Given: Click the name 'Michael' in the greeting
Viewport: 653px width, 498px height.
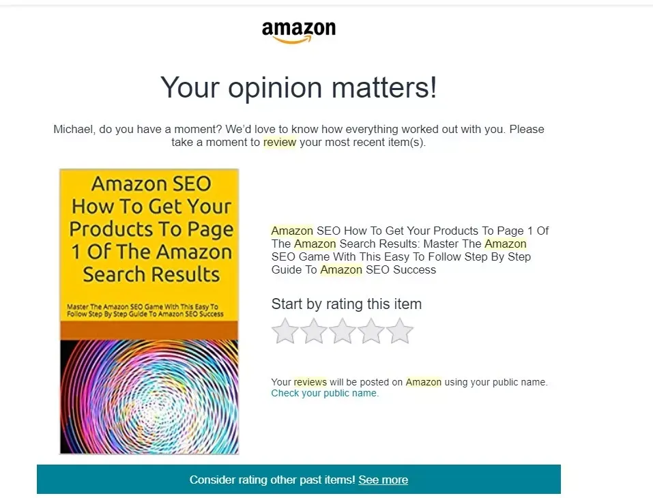Looking at the screenshot, I should (74, 129).
